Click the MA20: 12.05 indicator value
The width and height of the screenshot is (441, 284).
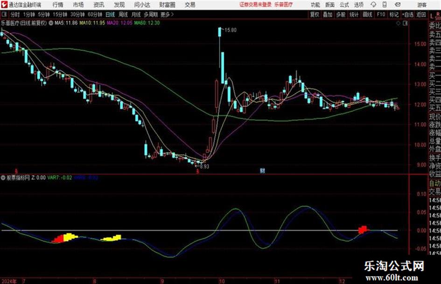[119, 23]
